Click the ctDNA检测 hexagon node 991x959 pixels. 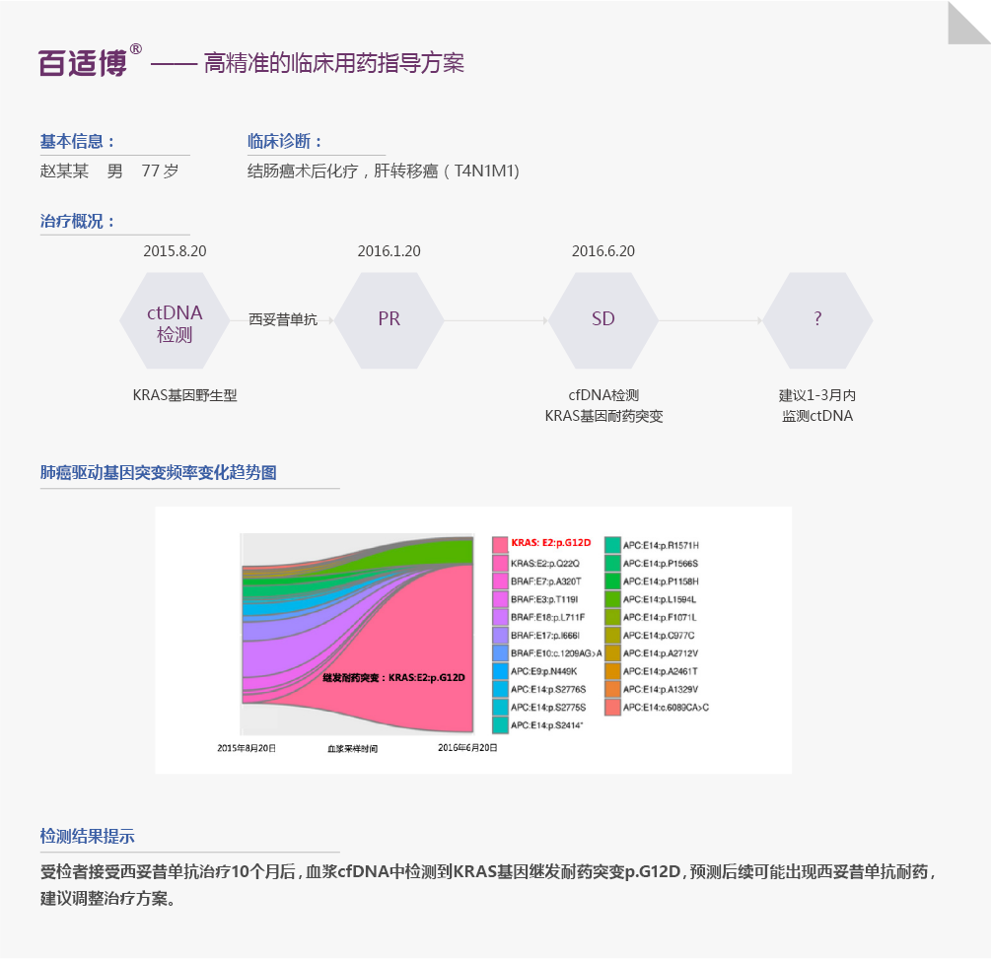coord(175,321)
